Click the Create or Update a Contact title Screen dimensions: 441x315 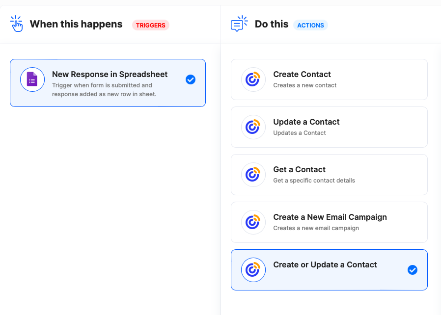(x=325, y=264)
